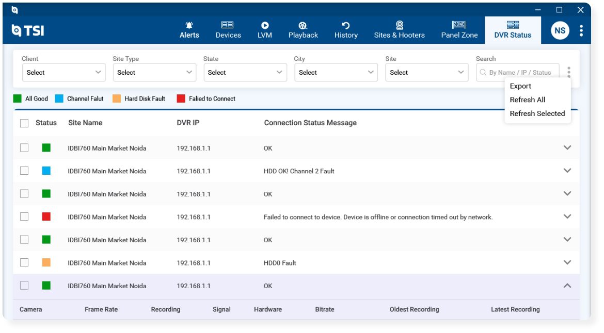Open Sites & Hooters icon

click(400, 25)
